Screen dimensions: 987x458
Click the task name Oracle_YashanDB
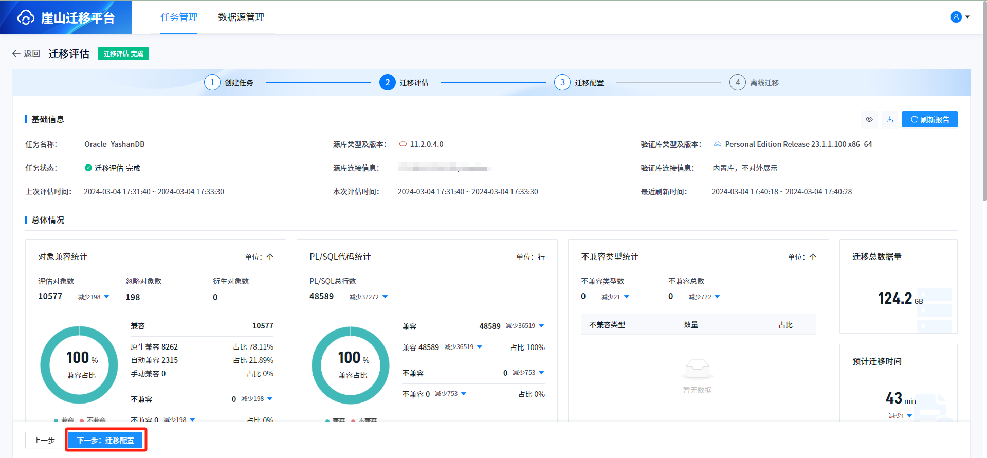pyautogui.click(x=115, y=144)
